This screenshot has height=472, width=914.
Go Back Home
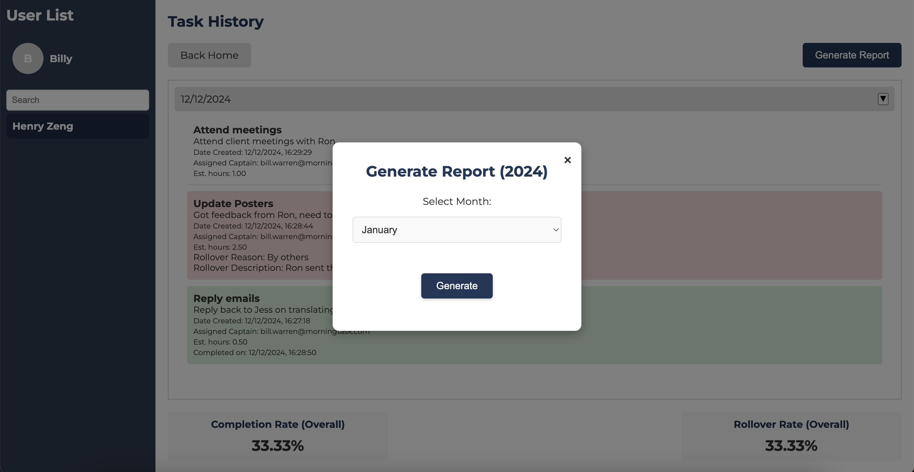pyautogui.click(x=209, y=55)
